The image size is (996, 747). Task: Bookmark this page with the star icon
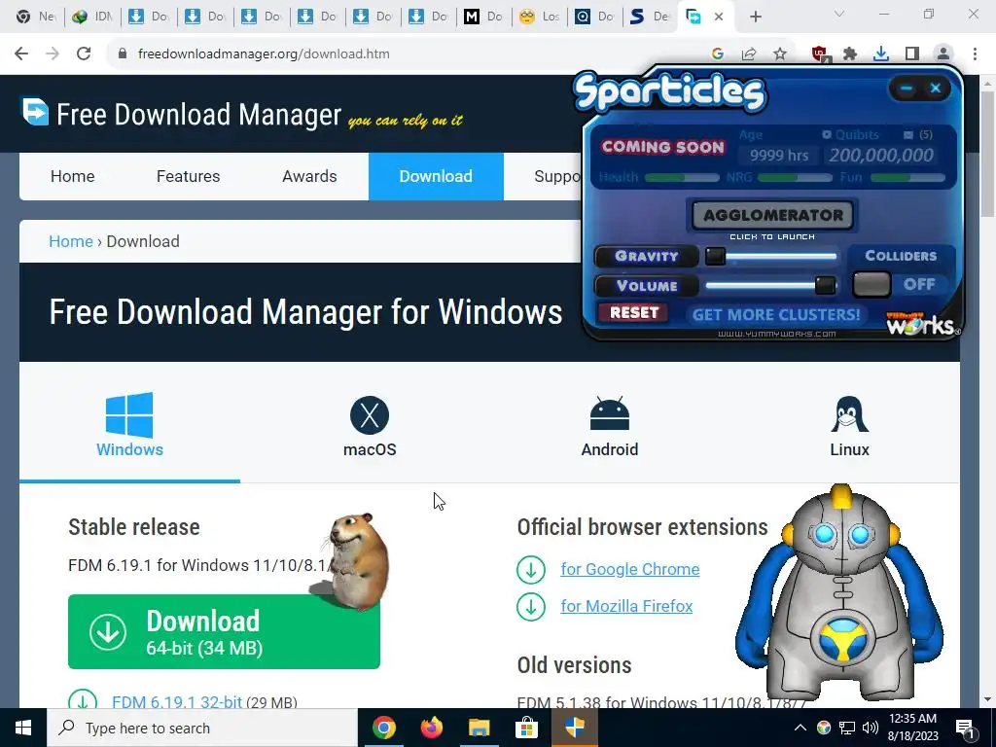pos(780,54)
